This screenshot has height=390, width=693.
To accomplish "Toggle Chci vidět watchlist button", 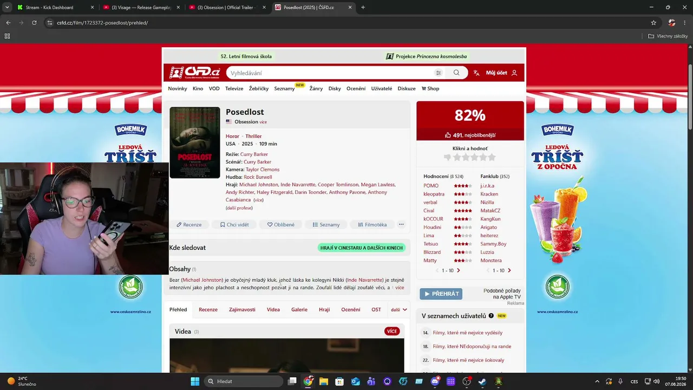I will point(234,224).
